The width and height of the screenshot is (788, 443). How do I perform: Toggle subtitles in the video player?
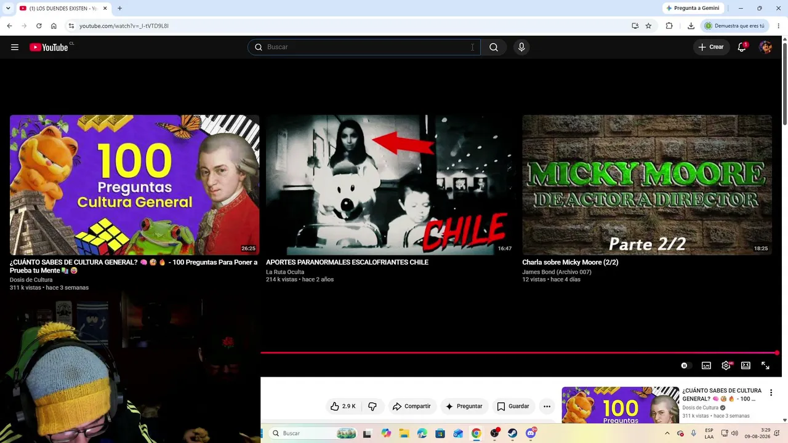tap(706, 365)
